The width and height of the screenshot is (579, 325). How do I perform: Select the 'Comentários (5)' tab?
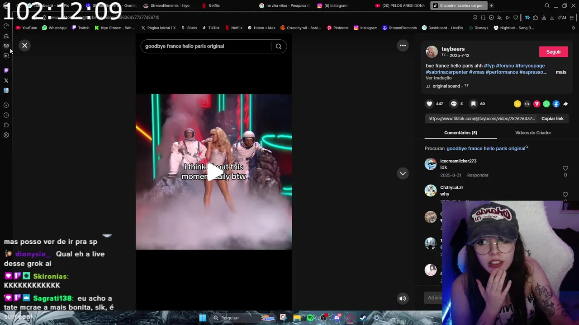click(460, 133)
